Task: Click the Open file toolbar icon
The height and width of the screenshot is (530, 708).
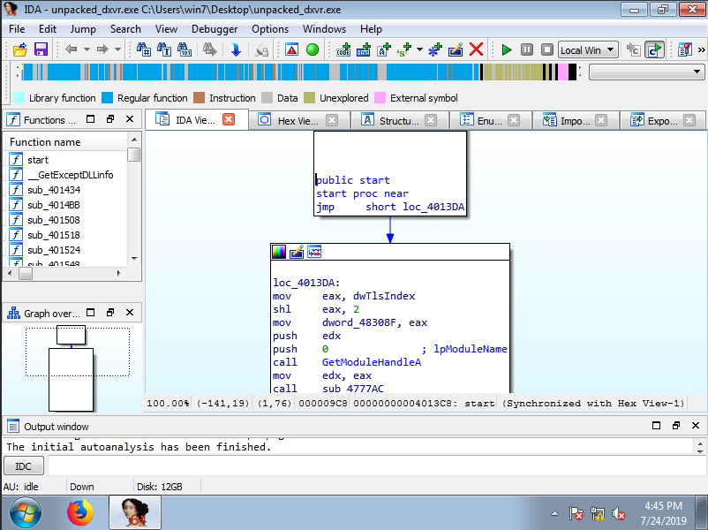Action: pyautogui.click(x=20, y=49)
